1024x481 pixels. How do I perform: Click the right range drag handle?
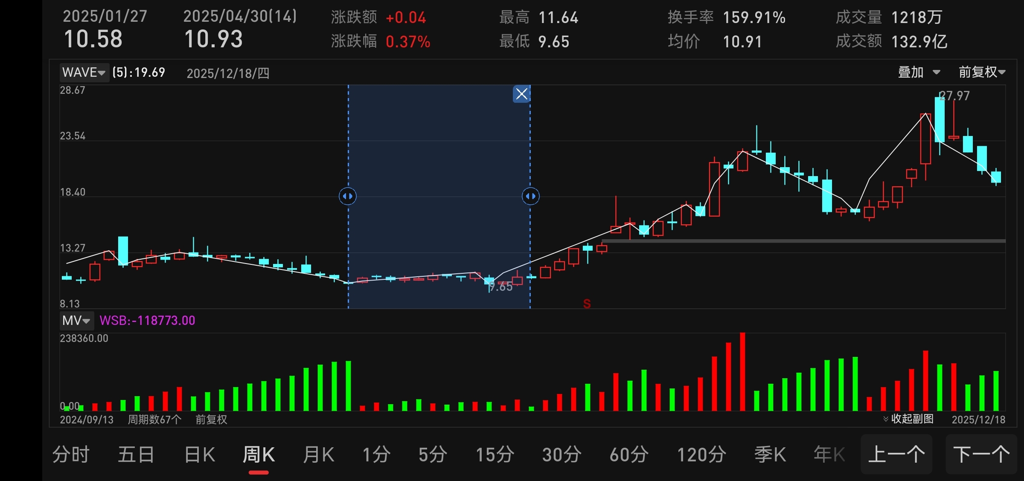[530, 196]
